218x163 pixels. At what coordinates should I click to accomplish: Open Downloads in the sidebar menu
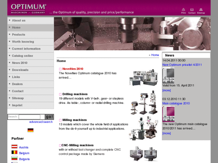(31, 70)
